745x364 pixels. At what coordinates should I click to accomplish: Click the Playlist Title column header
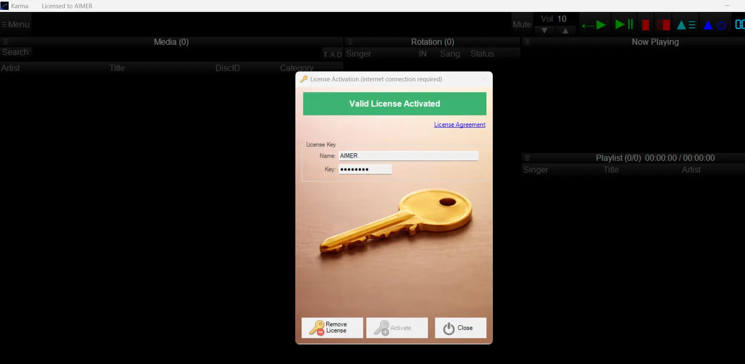611,170
